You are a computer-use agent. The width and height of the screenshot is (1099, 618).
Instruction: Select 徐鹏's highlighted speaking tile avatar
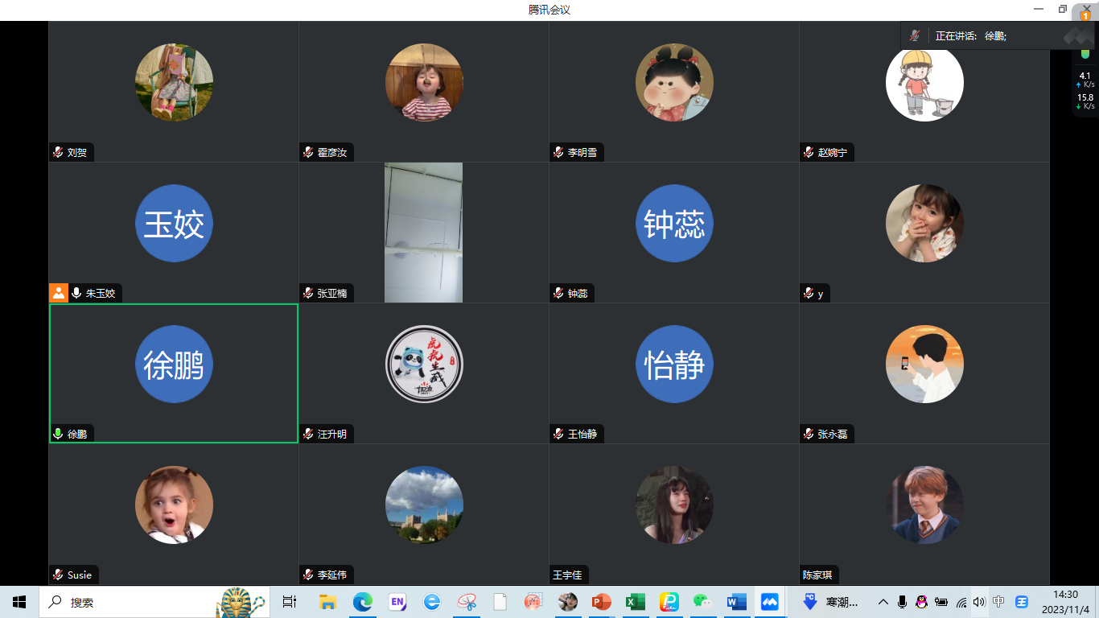174,364
